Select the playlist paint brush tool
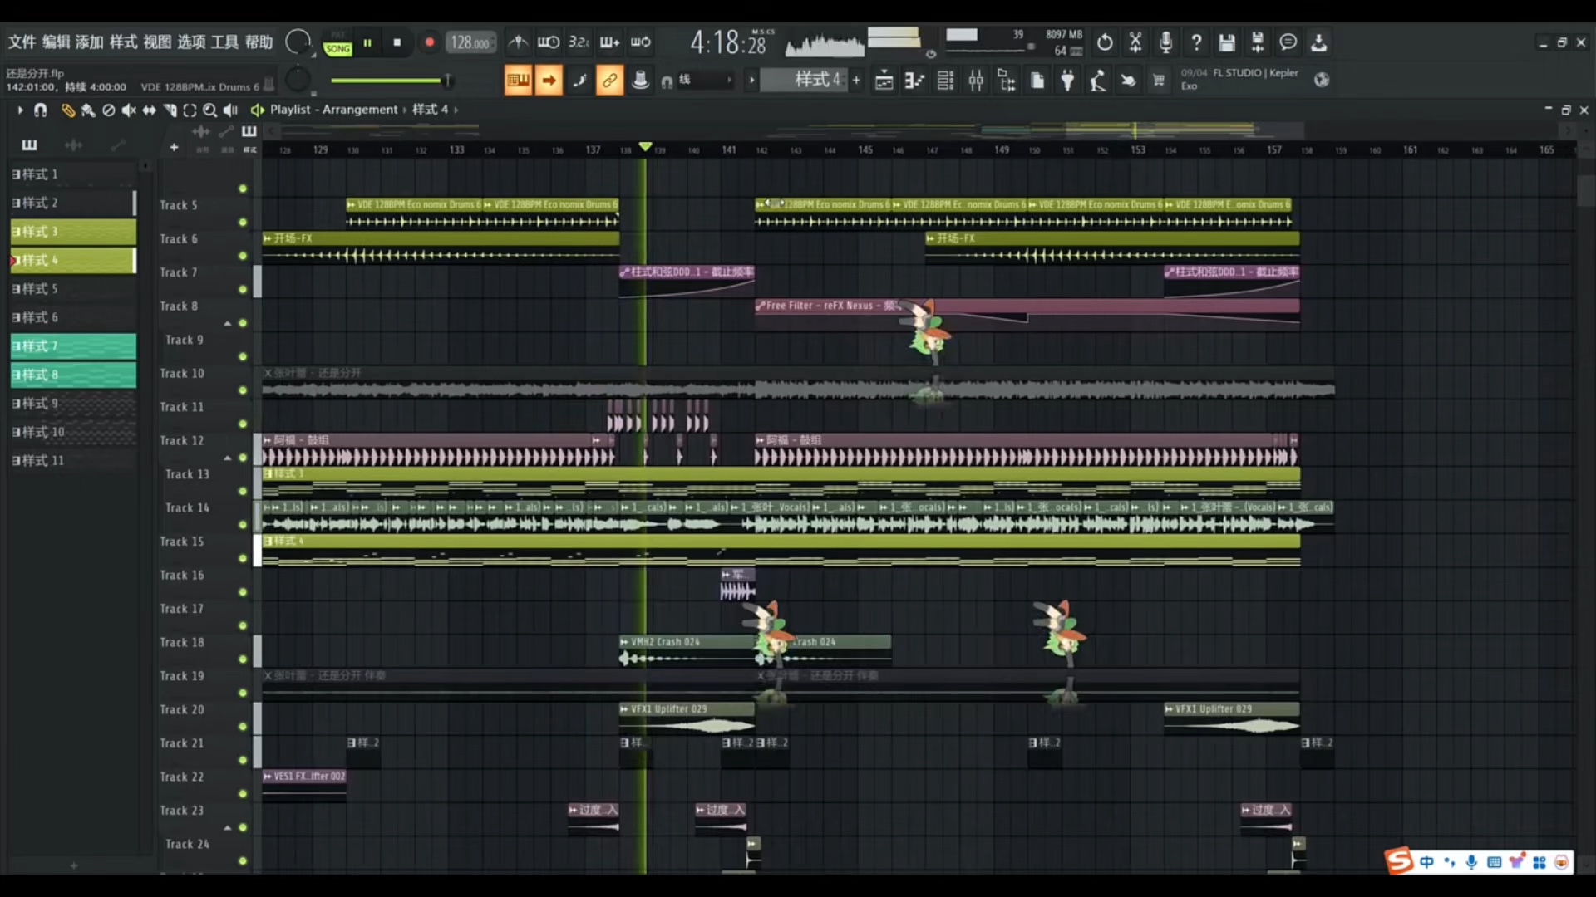The image size is (1596, 897). (88, 110)
